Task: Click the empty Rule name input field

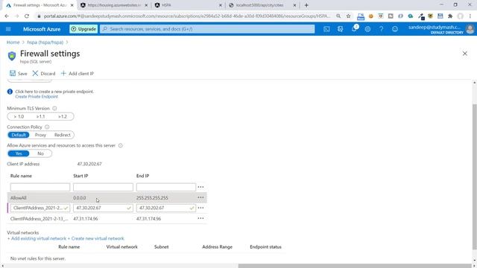Action: pyautogui.click(x=40, y=187)
